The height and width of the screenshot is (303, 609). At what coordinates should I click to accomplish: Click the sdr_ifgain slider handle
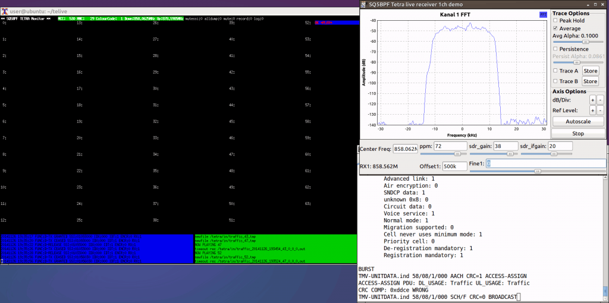click(x=554, y=154)
